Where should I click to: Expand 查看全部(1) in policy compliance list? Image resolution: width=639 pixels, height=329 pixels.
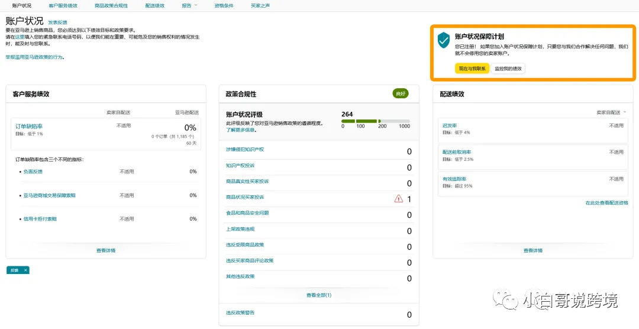(318, 295)
